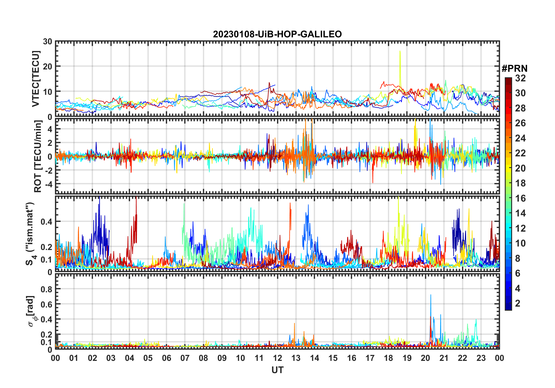Click colorbar tick label 6
Screen dimensions: 555x388
tap(518, 273)
